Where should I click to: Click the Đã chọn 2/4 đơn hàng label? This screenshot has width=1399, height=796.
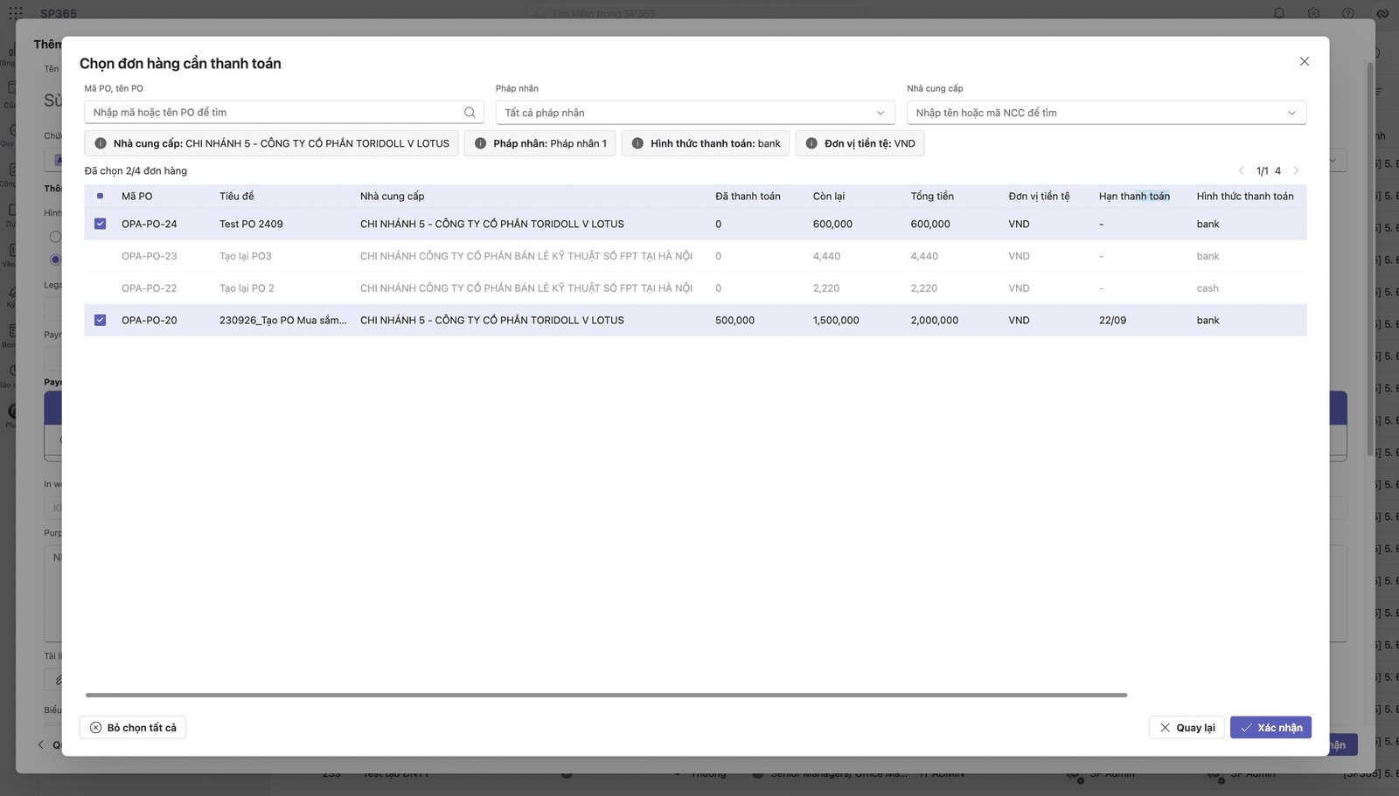136,171
